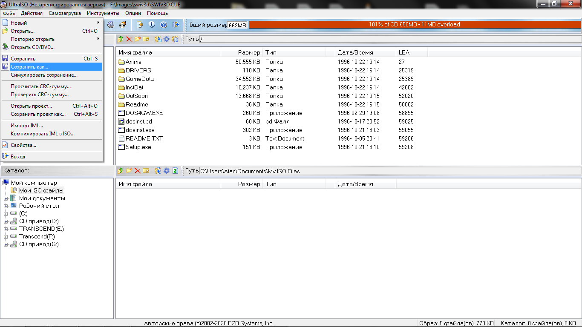Open the Самозагрузка menu
582x327 pixels.
(65, 13)
